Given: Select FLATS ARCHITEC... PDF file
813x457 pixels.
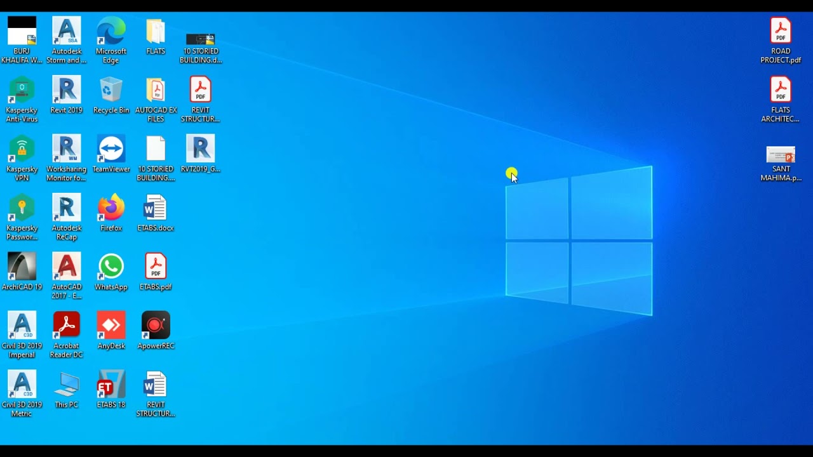Looking at the screenshot, I should (781, 99).
